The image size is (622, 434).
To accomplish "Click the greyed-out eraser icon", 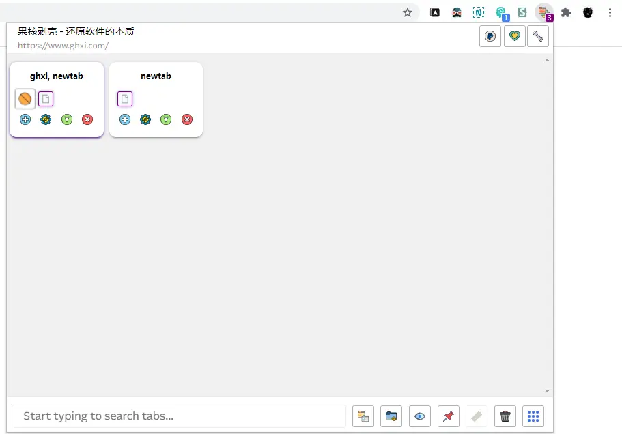I will click(x=477, y=416).
